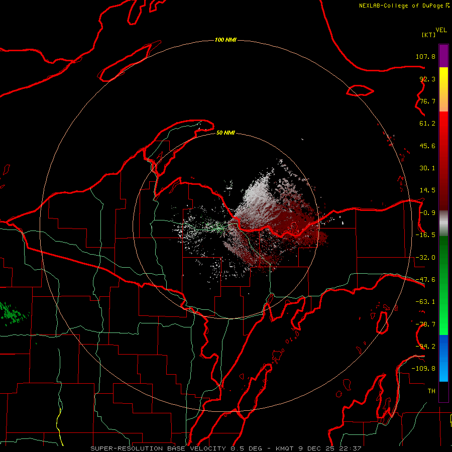The image size is (452, 452).
Task: Select the -94.2 scale value
Action: tap(425, 347)
